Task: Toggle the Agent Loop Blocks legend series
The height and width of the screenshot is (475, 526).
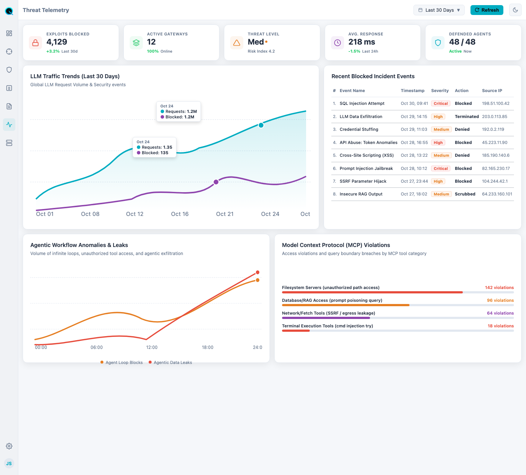Action: pos(122,362)
